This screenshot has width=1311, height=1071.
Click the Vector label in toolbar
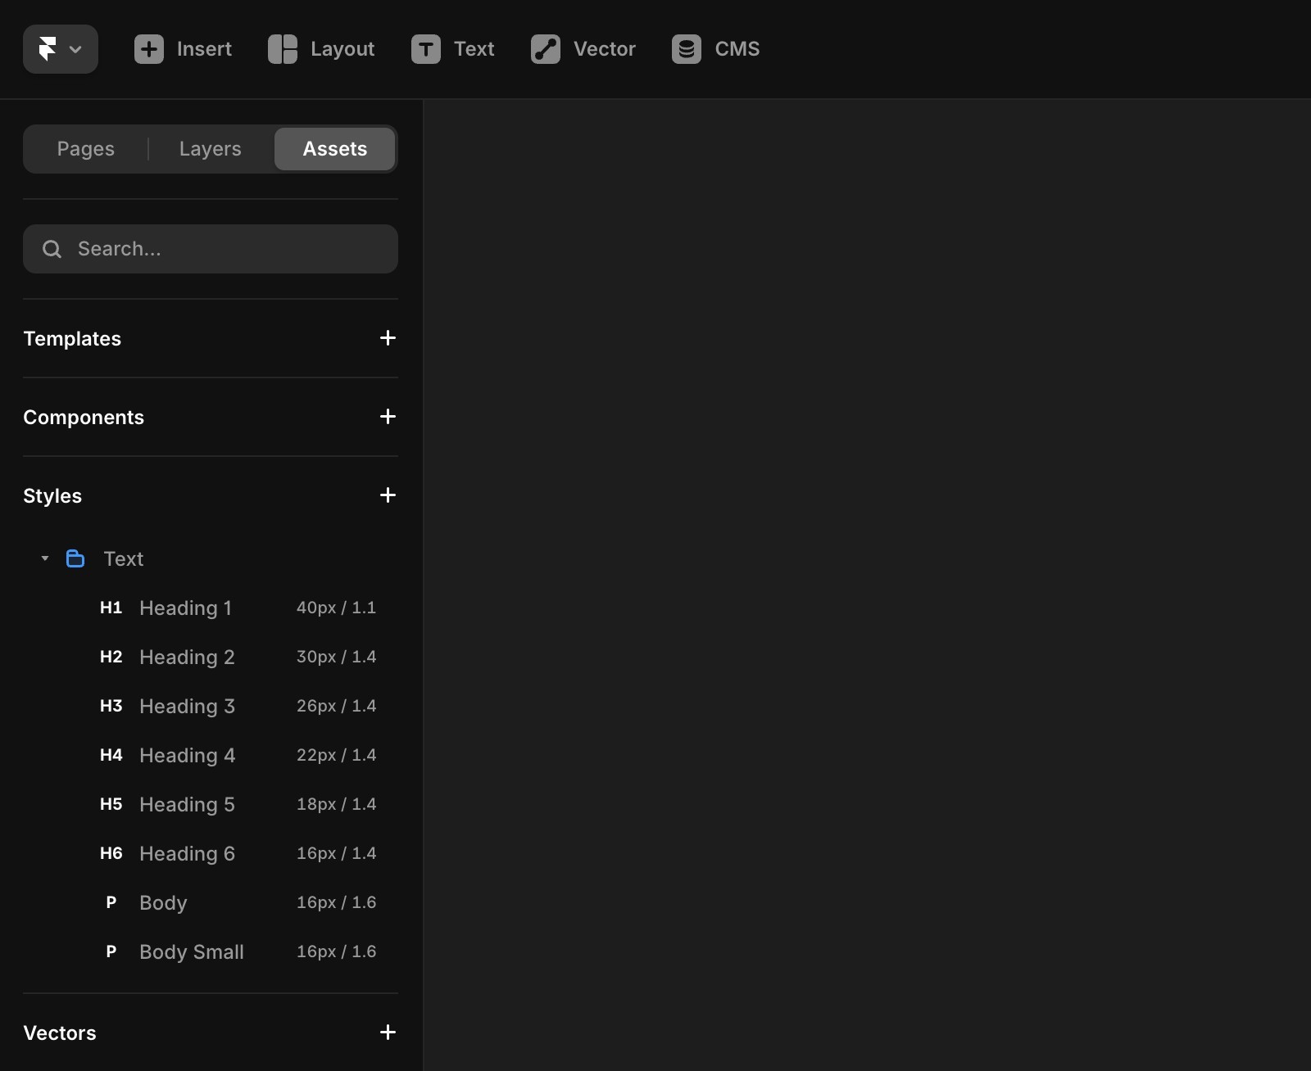coord(605,49)
